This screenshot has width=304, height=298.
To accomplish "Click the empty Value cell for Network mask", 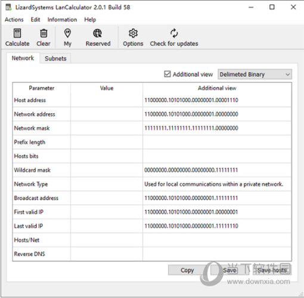I will tap(107, 128).
